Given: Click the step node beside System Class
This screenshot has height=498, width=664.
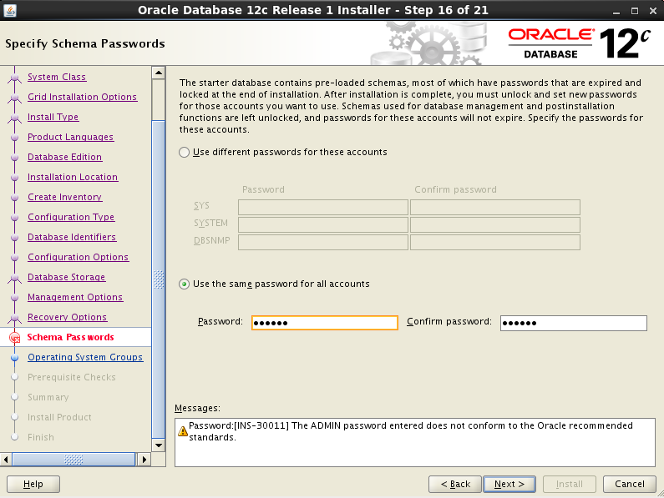Looking at the screenshot, I should pyautogui.click(x=15, y=78).
